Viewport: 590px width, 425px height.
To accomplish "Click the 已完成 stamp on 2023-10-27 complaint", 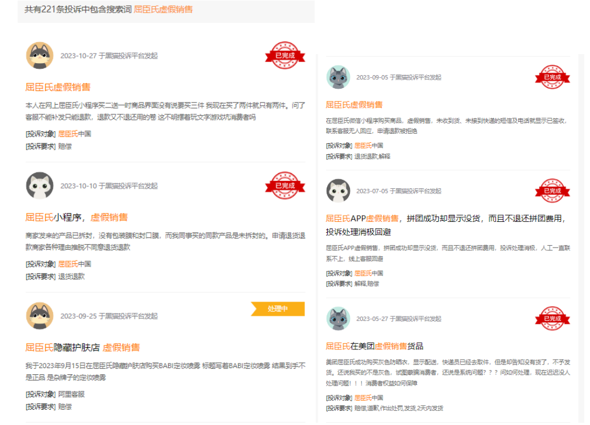I will pyautogui.click(x=284, y=56).
